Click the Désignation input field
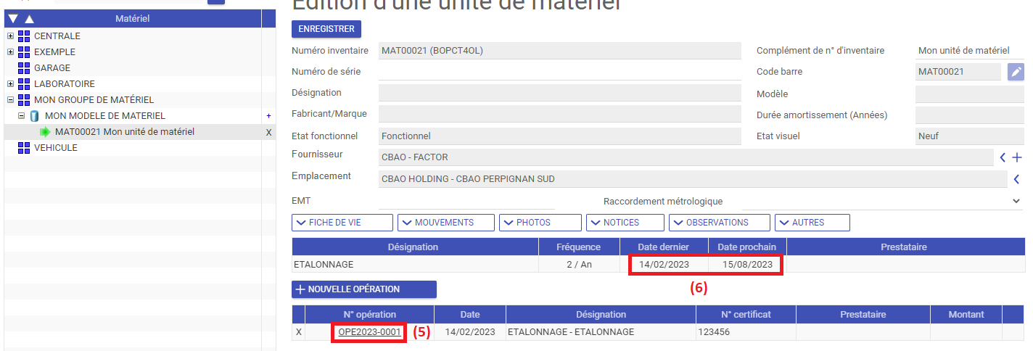Viewport: 1033px width, 351px height. click(x=560, y=93)
